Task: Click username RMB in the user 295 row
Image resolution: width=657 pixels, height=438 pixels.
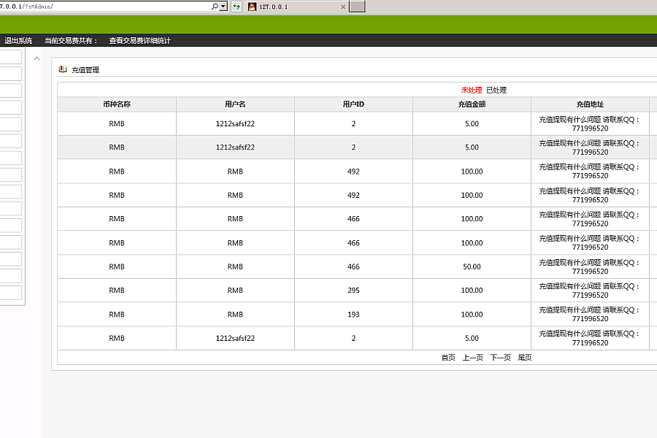Action: click(235, 290)
